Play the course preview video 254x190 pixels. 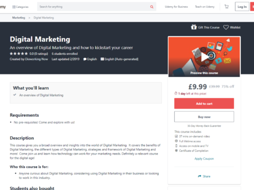tap(204, 57)
